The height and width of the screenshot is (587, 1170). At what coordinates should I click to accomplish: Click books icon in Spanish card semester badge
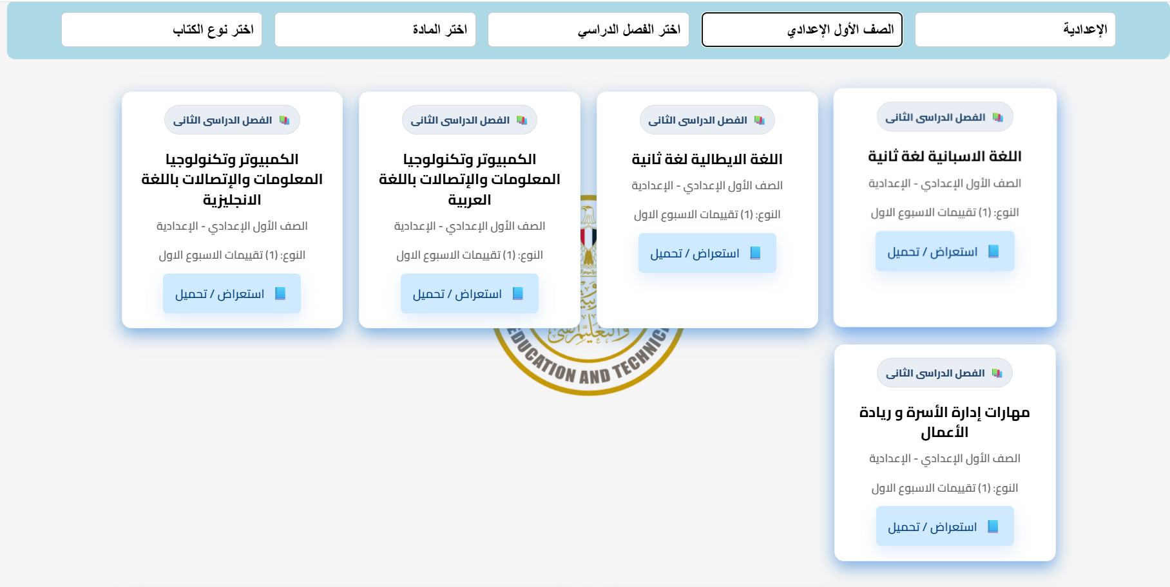[x=998, y=118]
